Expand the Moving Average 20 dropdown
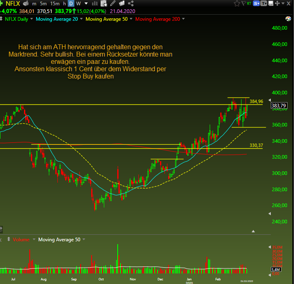 point(81,19)
